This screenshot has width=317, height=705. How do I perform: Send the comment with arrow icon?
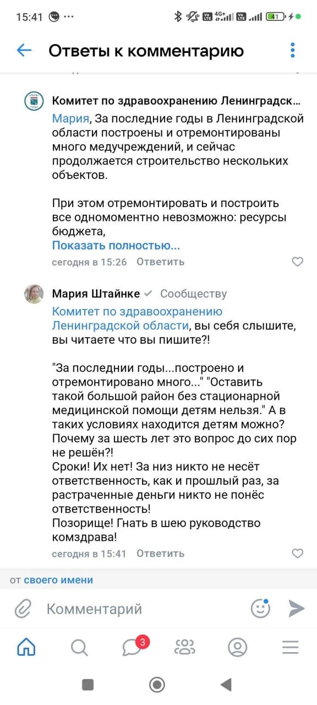pyautogui.click(x=297, y=609)
